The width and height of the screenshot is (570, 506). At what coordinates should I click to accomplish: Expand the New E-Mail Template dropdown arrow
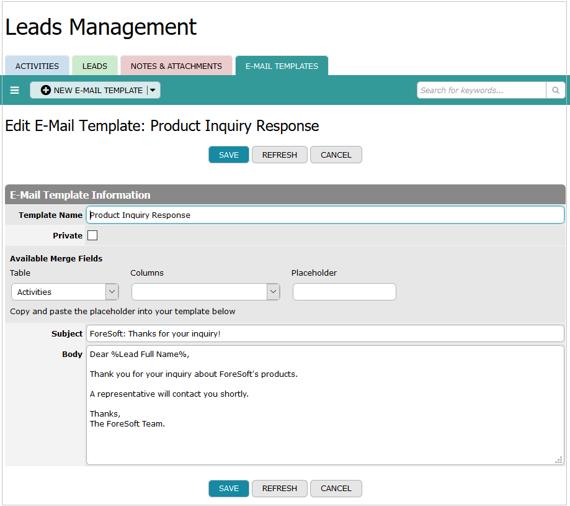pos(153,90)
